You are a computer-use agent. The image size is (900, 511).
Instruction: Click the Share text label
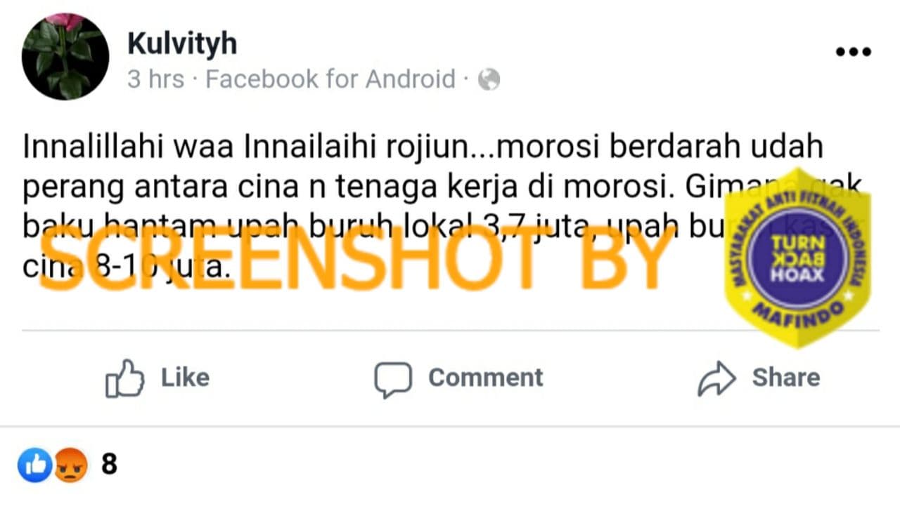click(786, 378)
